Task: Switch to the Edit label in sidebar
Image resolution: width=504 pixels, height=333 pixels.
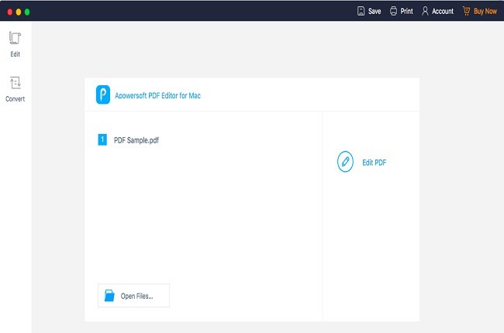Action: [15, 54]
